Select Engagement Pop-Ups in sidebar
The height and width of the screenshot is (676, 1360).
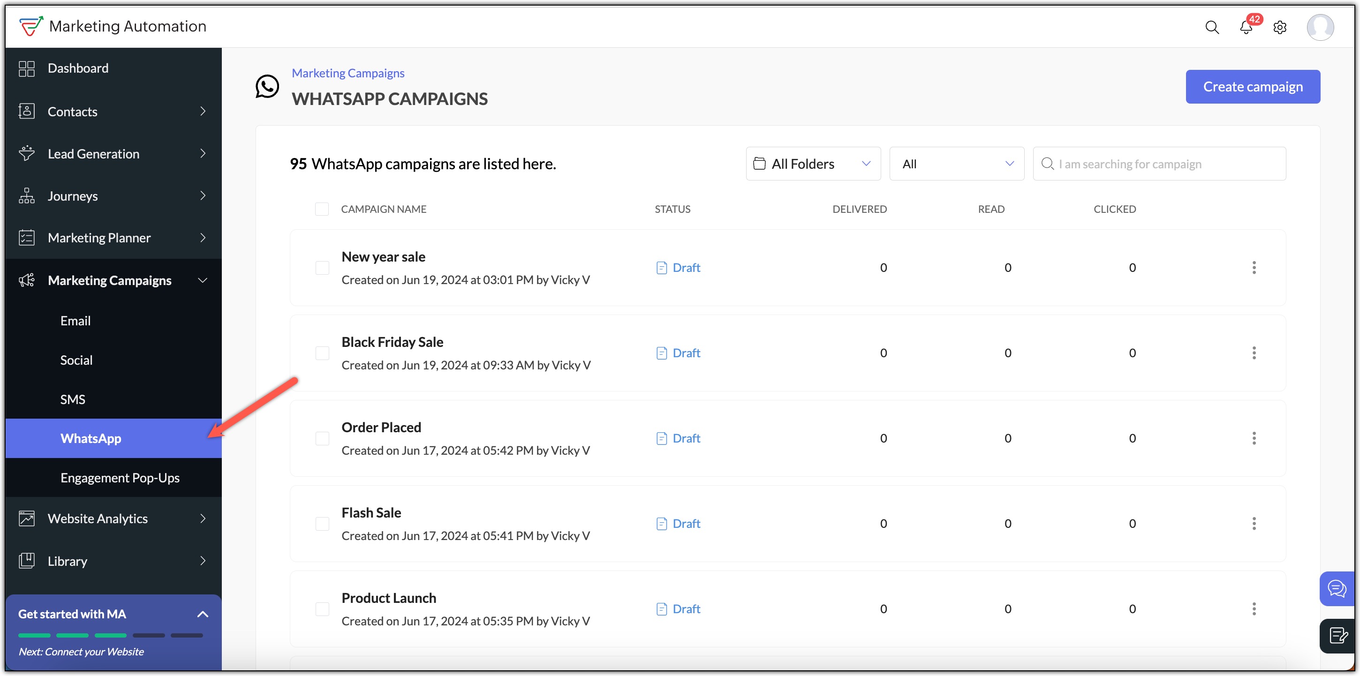point(120,478)
